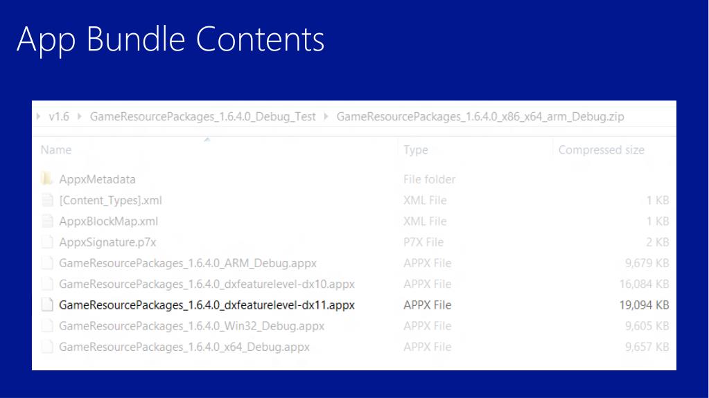Image resolution: width=709 pixels, height=398 pixels.
Task: Click the x86_x64_arm_Debug.zip breadcrumb segment
Action: tap(480, 116)
